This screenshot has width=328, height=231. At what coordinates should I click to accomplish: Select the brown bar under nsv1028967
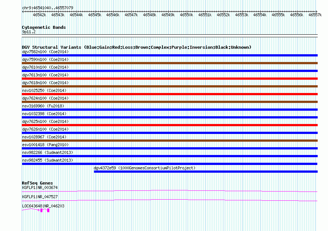pyautogui.click(x=170, y=141)
